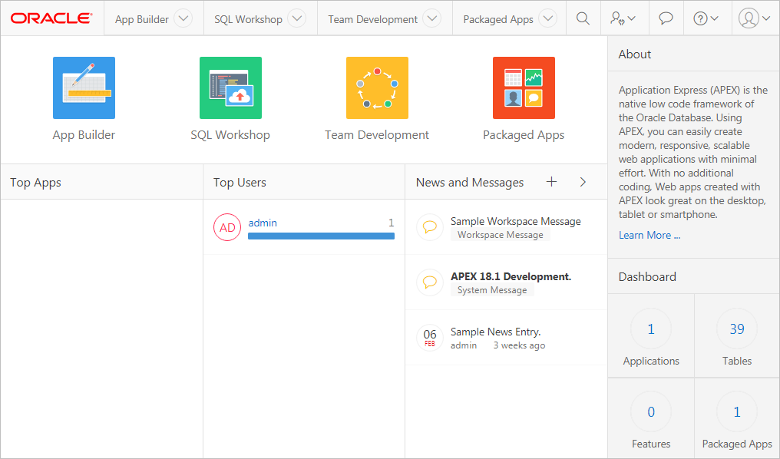Click the large App Builder icon
This screenshot has height=459, width=780.
[x=84, y=88]
